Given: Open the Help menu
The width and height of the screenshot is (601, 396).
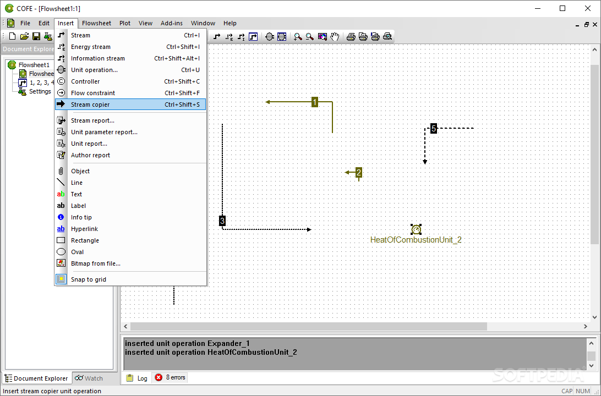Looking at the screenshot, I should coord(230,23).
